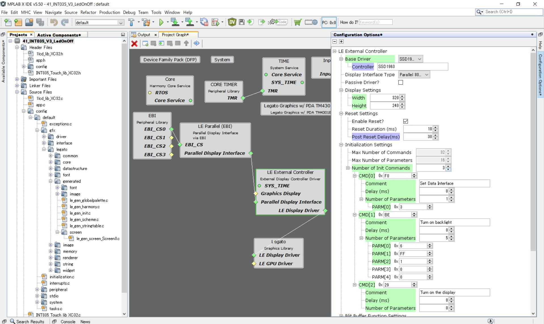
Task: Click the Open Project folder icon
Action: [x=29, y=22]
